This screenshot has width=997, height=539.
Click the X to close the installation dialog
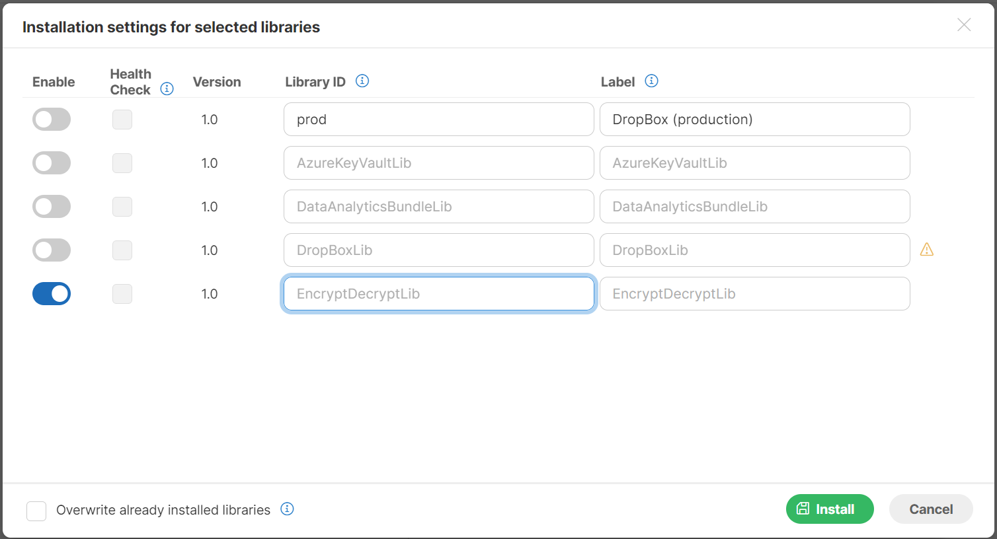pyautogui.click(x=964, y=24)
